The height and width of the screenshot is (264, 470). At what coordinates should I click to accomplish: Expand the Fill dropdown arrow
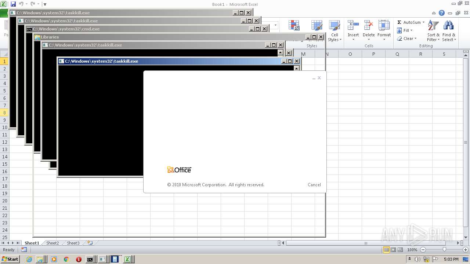coord(411,30)
